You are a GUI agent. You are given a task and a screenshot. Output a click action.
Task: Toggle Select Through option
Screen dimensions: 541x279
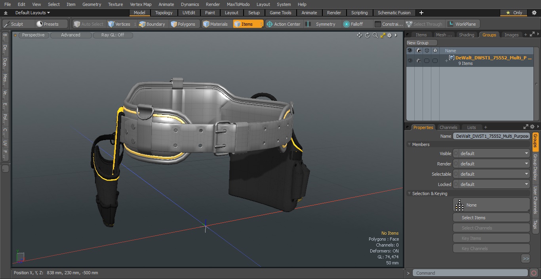tap(424, 24)
